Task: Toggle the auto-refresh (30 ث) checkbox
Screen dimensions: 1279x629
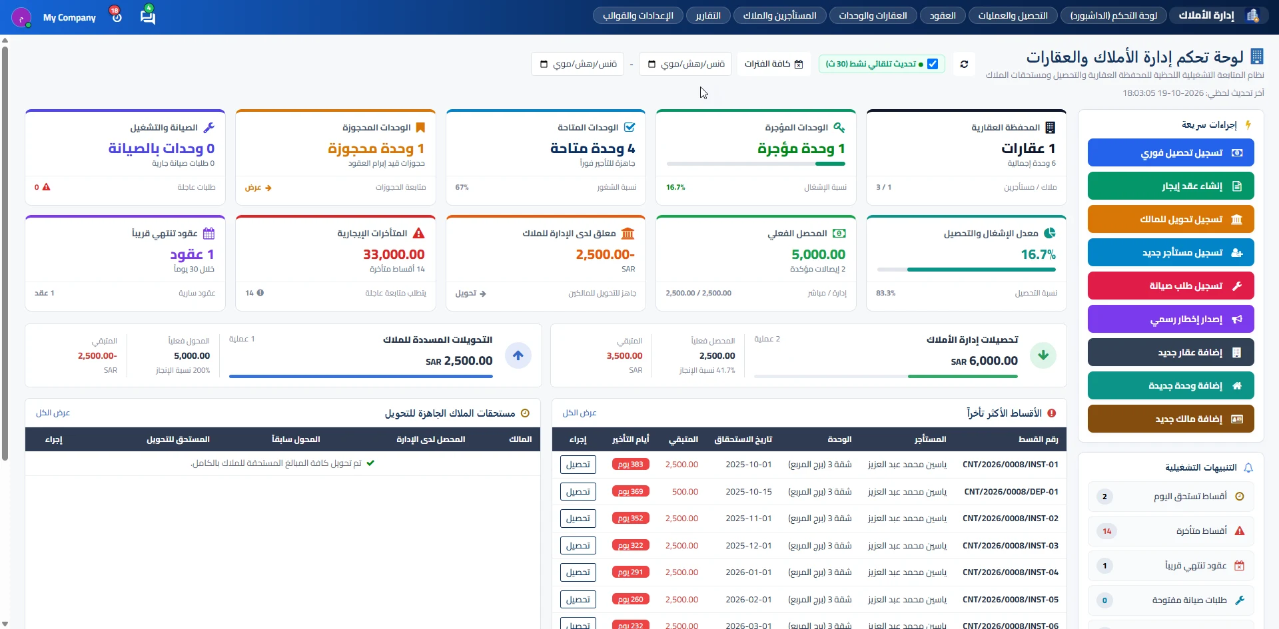Action: pyautogui.click(x=933, y=64)
